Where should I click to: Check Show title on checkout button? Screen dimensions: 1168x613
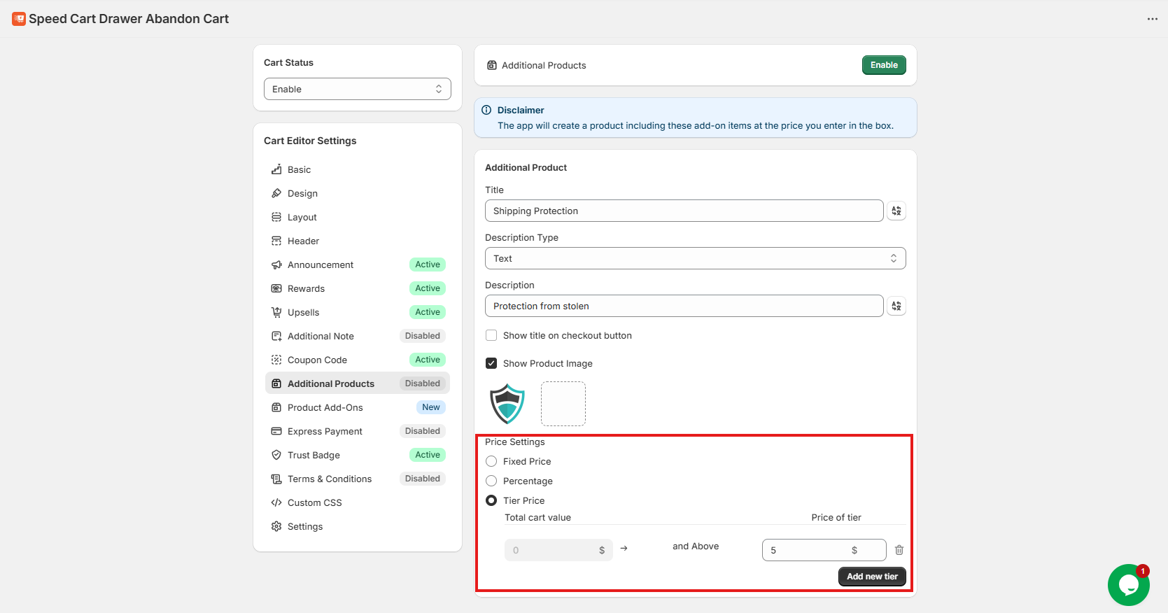click(x=491, y=336)
